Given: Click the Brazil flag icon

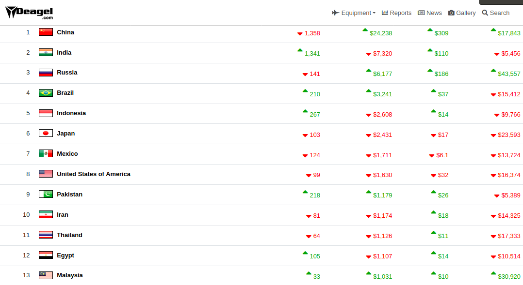Looking at the screenshot, I should [x=46, y=93].
